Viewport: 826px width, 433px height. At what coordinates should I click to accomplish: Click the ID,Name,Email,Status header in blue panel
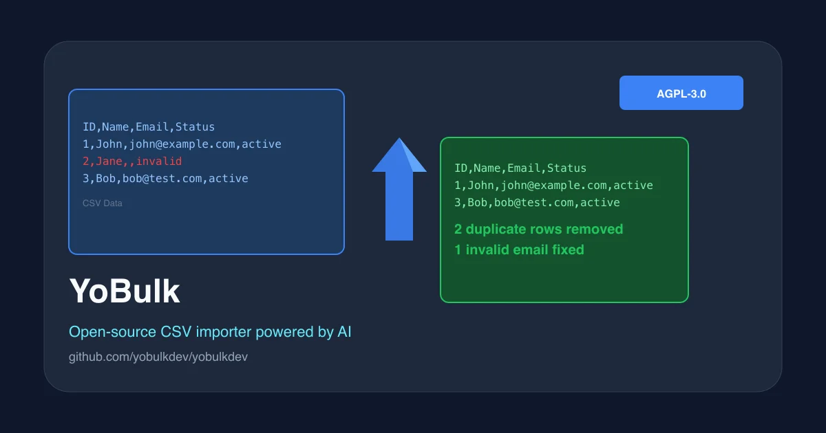point(149,126)
